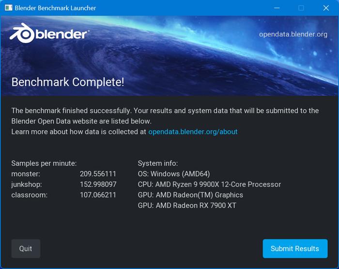Minimize the Blender Benchmark Launcher window

pyautogui.click(x=277, y=8)
